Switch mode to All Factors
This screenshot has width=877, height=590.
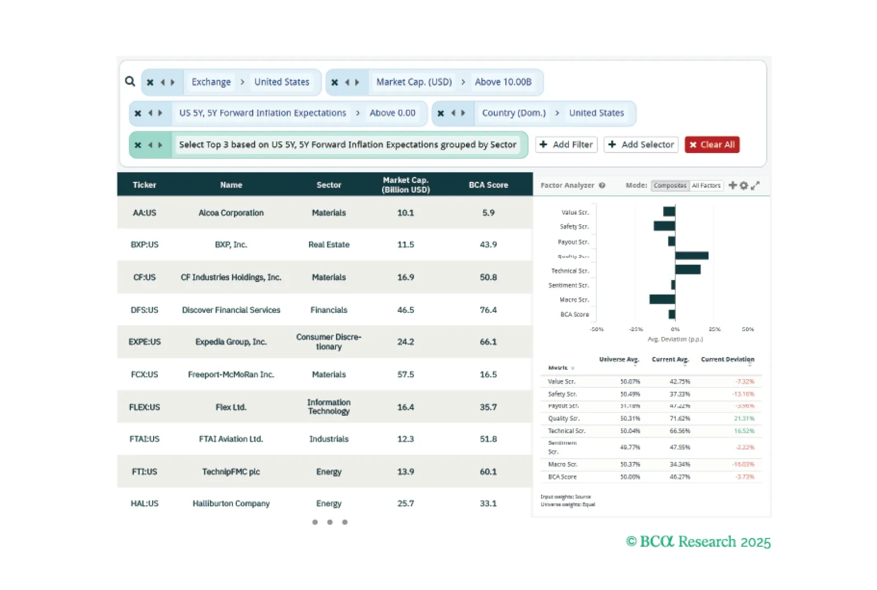point(706,186)
